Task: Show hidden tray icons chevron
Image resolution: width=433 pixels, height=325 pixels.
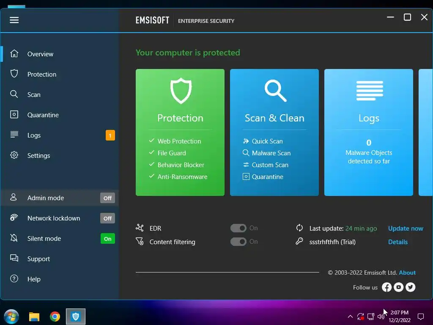Action: point(350,317)
